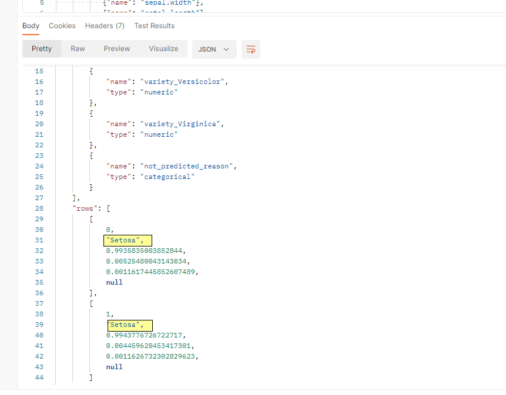Click the null value on line 35
This screenshot has height=395, width=506.
point(115,282)
